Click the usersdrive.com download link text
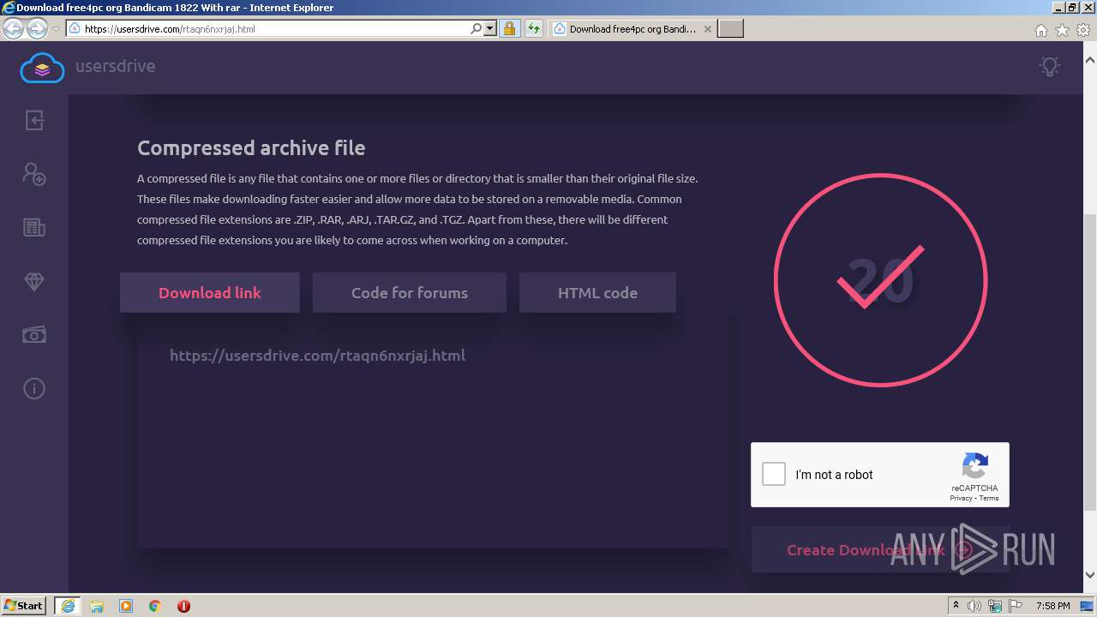This screenshot has width=1097, height=617. coord(317,355)
